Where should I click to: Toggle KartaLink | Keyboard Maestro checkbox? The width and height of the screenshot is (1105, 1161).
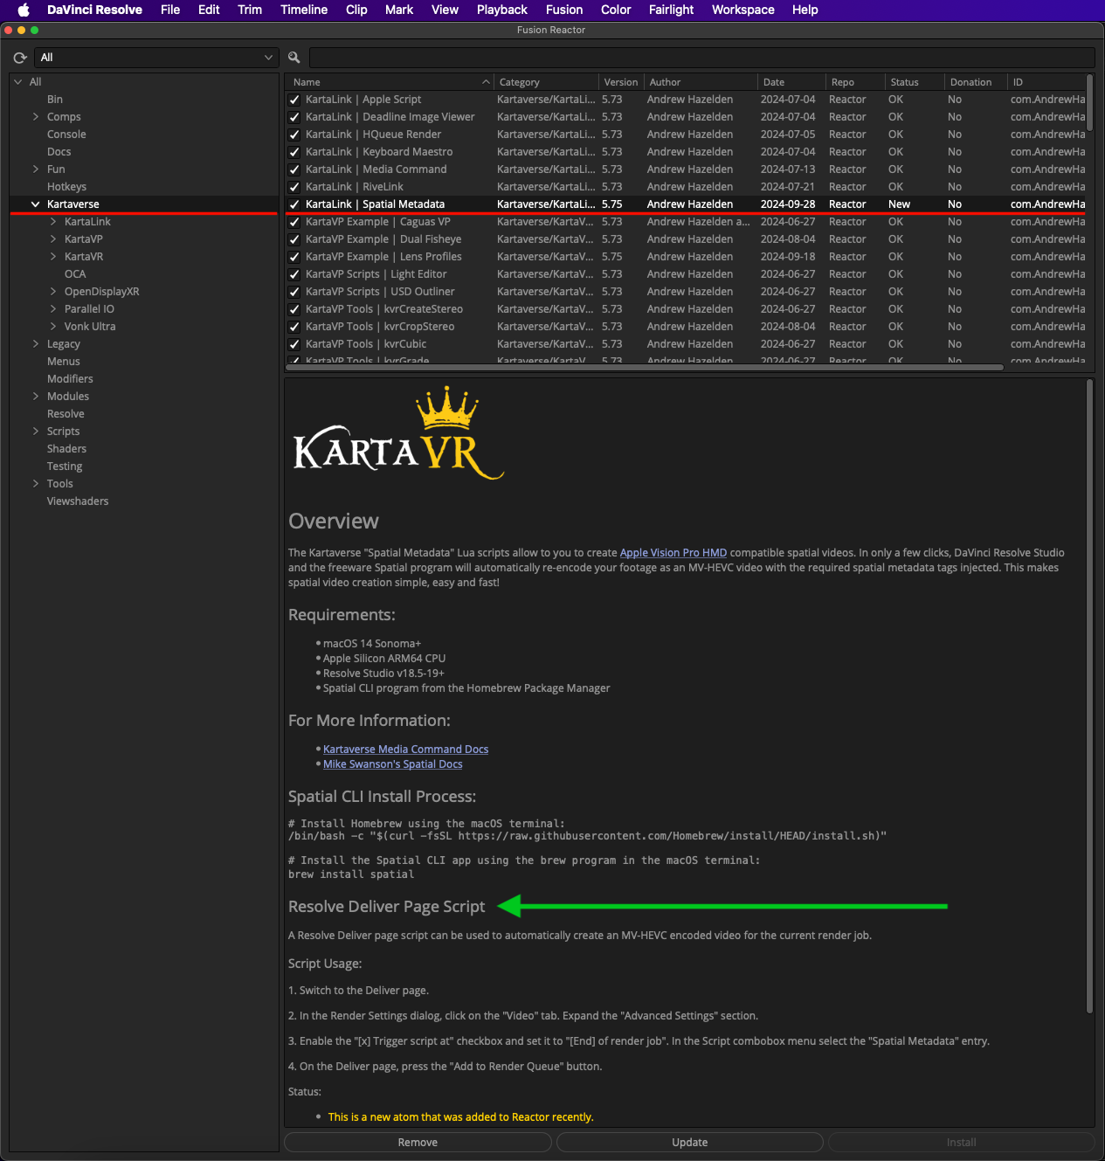pyautogui.click(x=294, y=152)
